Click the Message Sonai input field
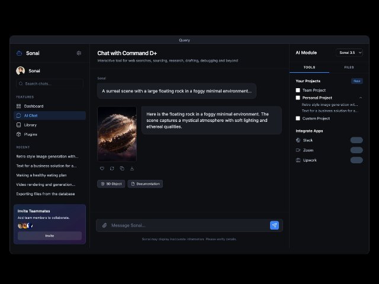 point(189,225)
